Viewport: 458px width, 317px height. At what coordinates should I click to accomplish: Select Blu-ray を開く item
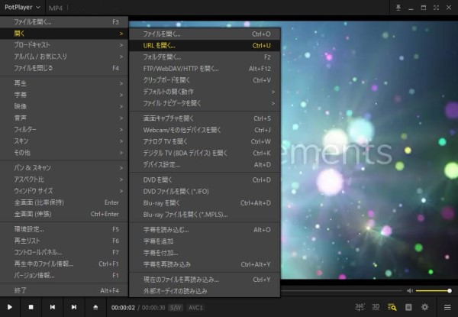(x=205, y=203)
